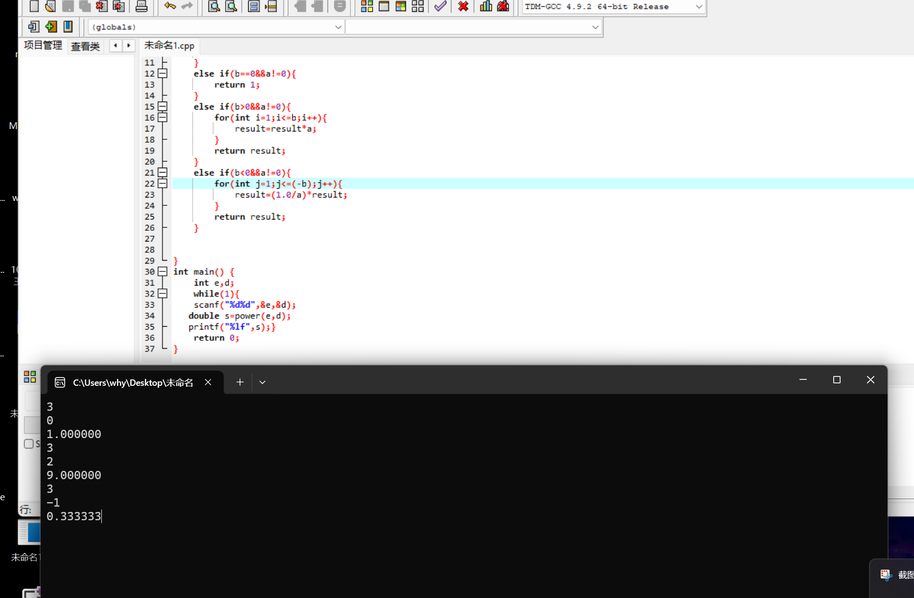Open profile analysis bar chart icon
This screenshot has height=598, width=914.
coord(486,6)
